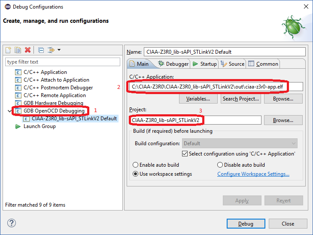313x235 pixels.
Task: Click the type filter text field
Action: pos(63,62)
